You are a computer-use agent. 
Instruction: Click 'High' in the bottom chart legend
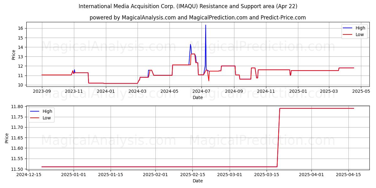(x=47, y=111)
